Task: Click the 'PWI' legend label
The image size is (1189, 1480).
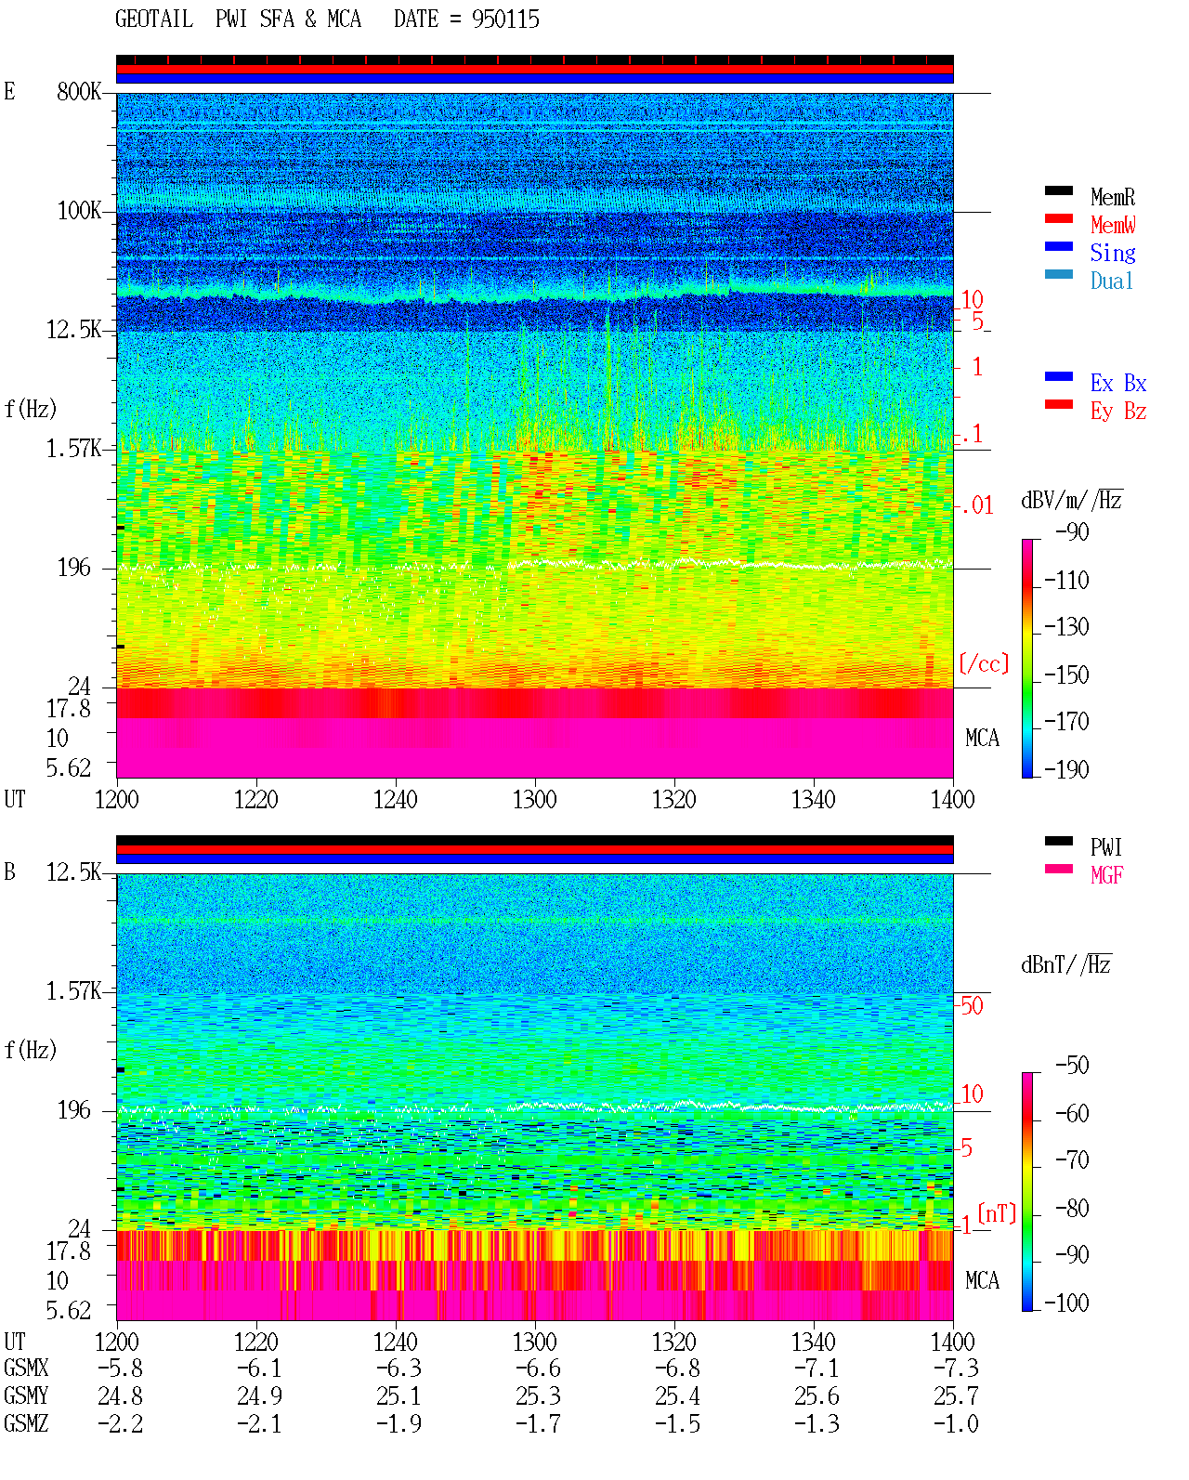Action: [x=1106, y=847]
